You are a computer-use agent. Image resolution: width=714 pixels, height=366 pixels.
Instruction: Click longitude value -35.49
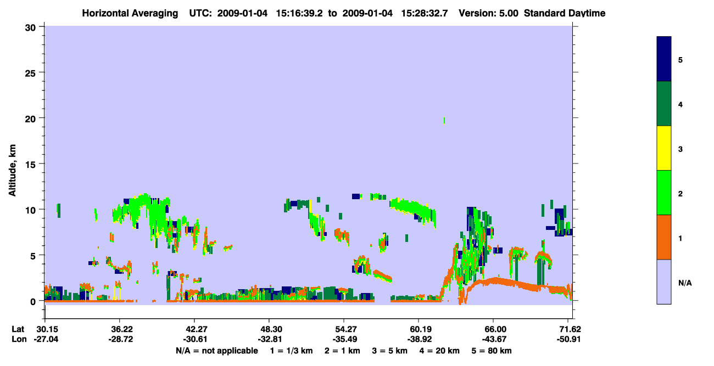tap(344, 339)
